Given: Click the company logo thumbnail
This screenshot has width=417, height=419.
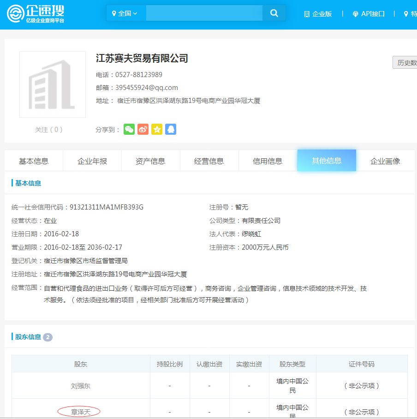Looking at the screenshot, I should [x=52, y=84].
